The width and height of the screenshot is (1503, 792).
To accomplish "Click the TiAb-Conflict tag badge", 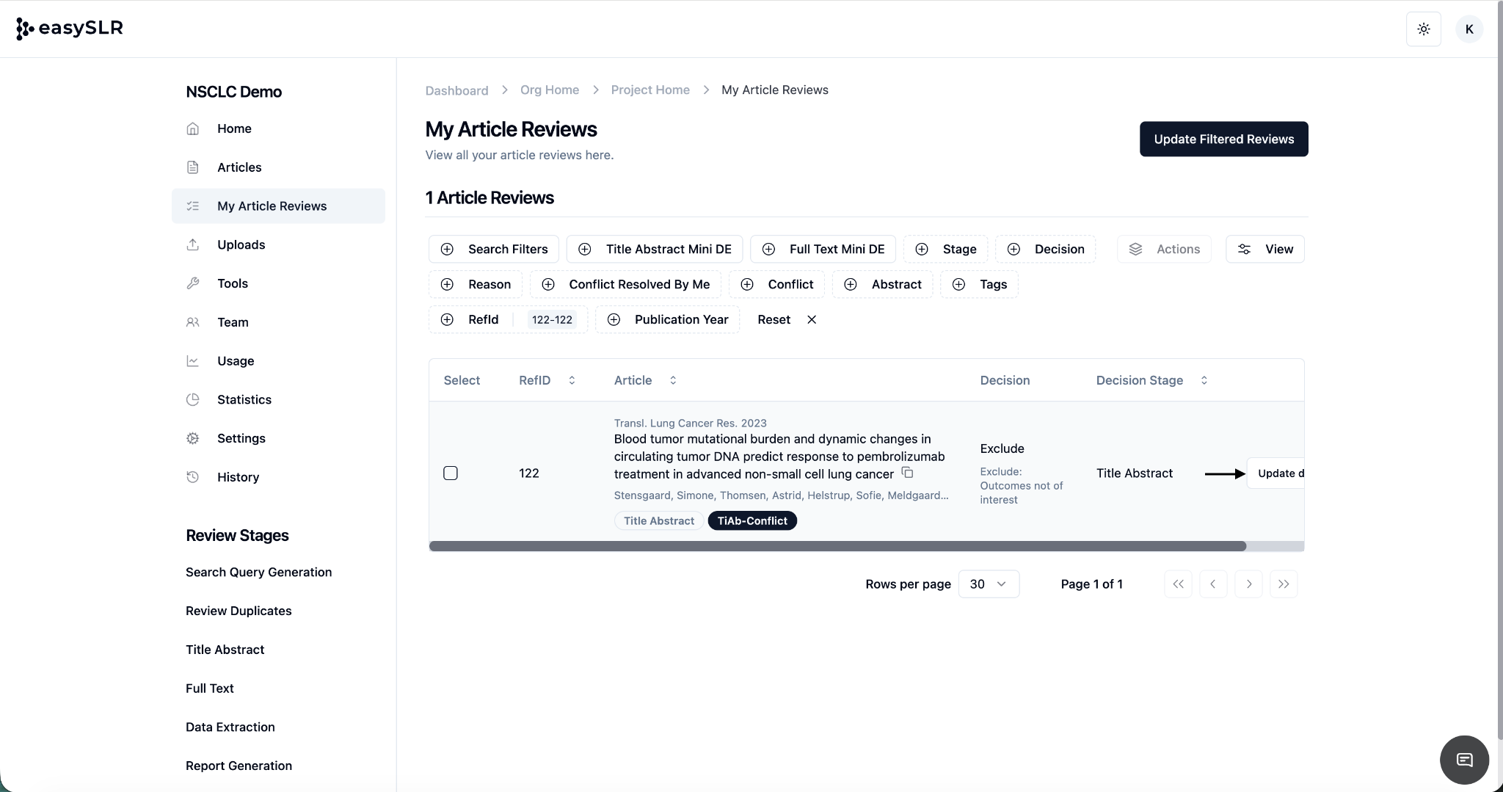I will 751,520.
